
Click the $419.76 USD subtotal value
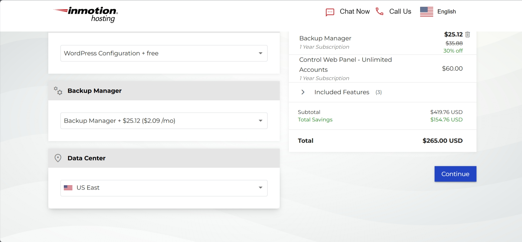pyautogui.click(x=447, y=112)
